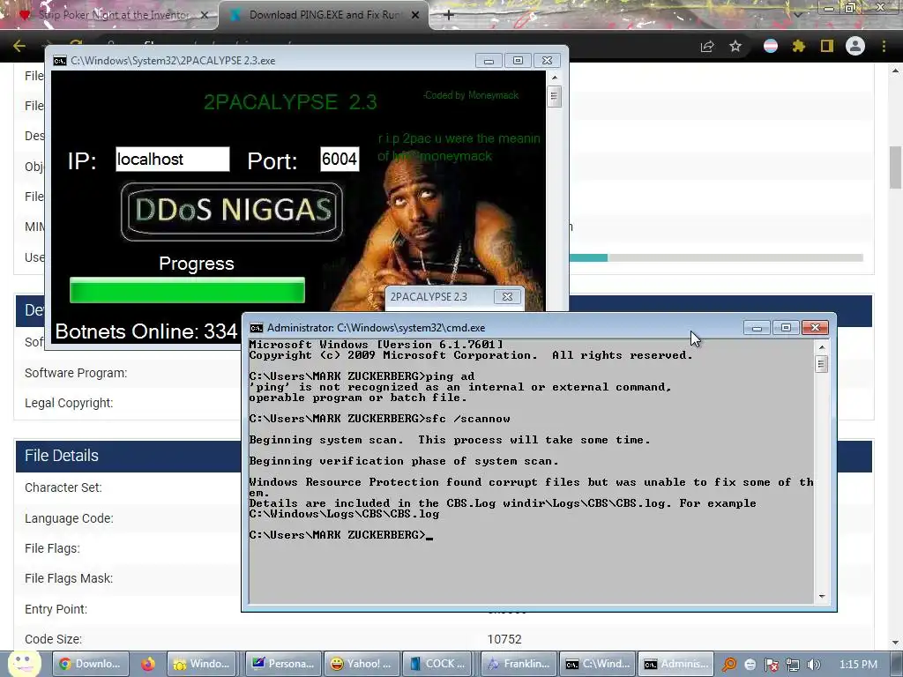The height and width of the screenshot is (677, 903).
Task: Open the Chrome three-dot menu
Action: 884,46
